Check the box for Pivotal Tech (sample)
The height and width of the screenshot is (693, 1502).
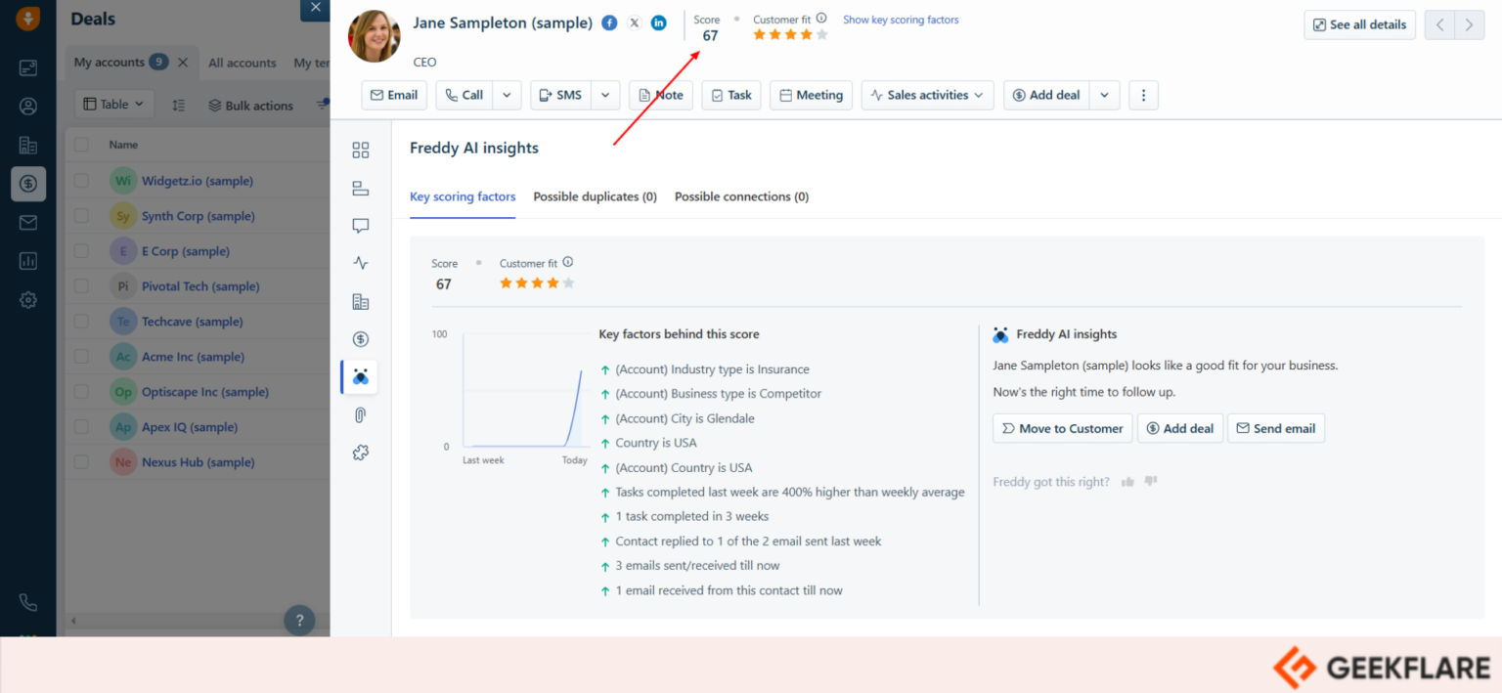81,286
